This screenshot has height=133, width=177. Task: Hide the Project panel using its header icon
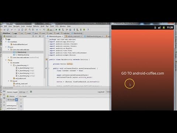pyautogui.click(x=43, y=36)
